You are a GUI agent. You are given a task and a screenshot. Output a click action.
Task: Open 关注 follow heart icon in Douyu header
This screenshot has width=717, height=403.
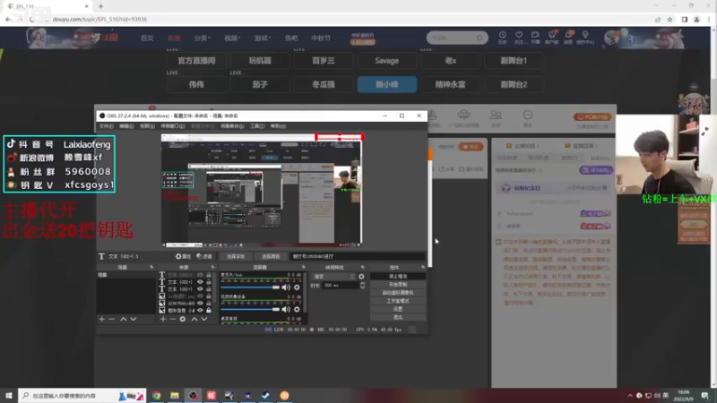tap(519, 38)
